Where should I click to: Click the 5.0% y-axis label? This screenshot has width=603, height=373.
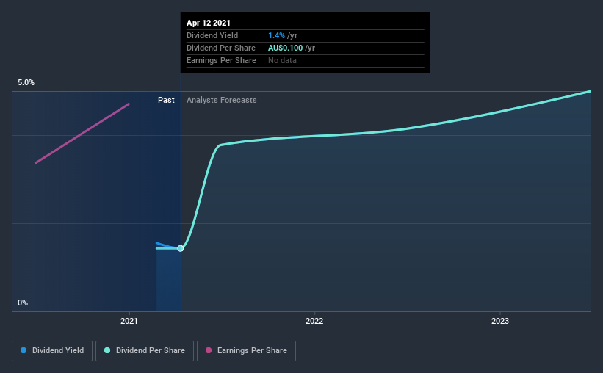coord(26,83)
